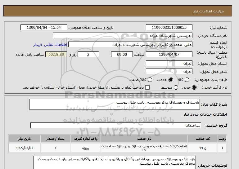
Task: Click the row number cell 1
Action: 222,148
